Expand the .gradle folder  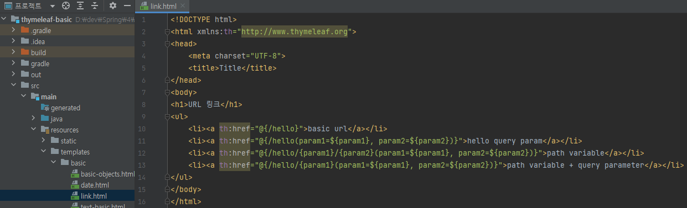14,30
